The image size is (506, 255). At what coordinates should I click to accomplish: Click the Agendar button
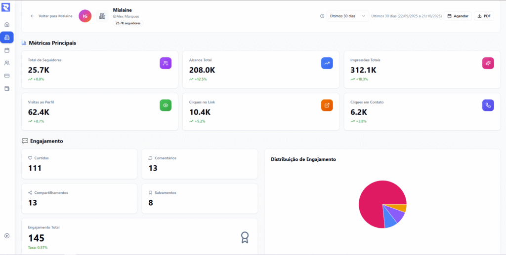pyautogui.click(x=458, y=16)
